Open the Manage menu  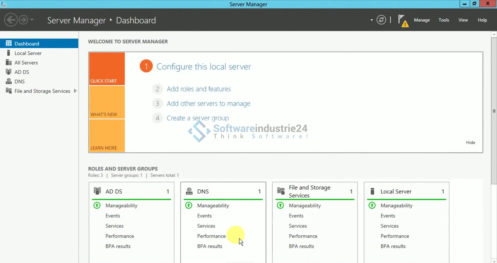422,20
